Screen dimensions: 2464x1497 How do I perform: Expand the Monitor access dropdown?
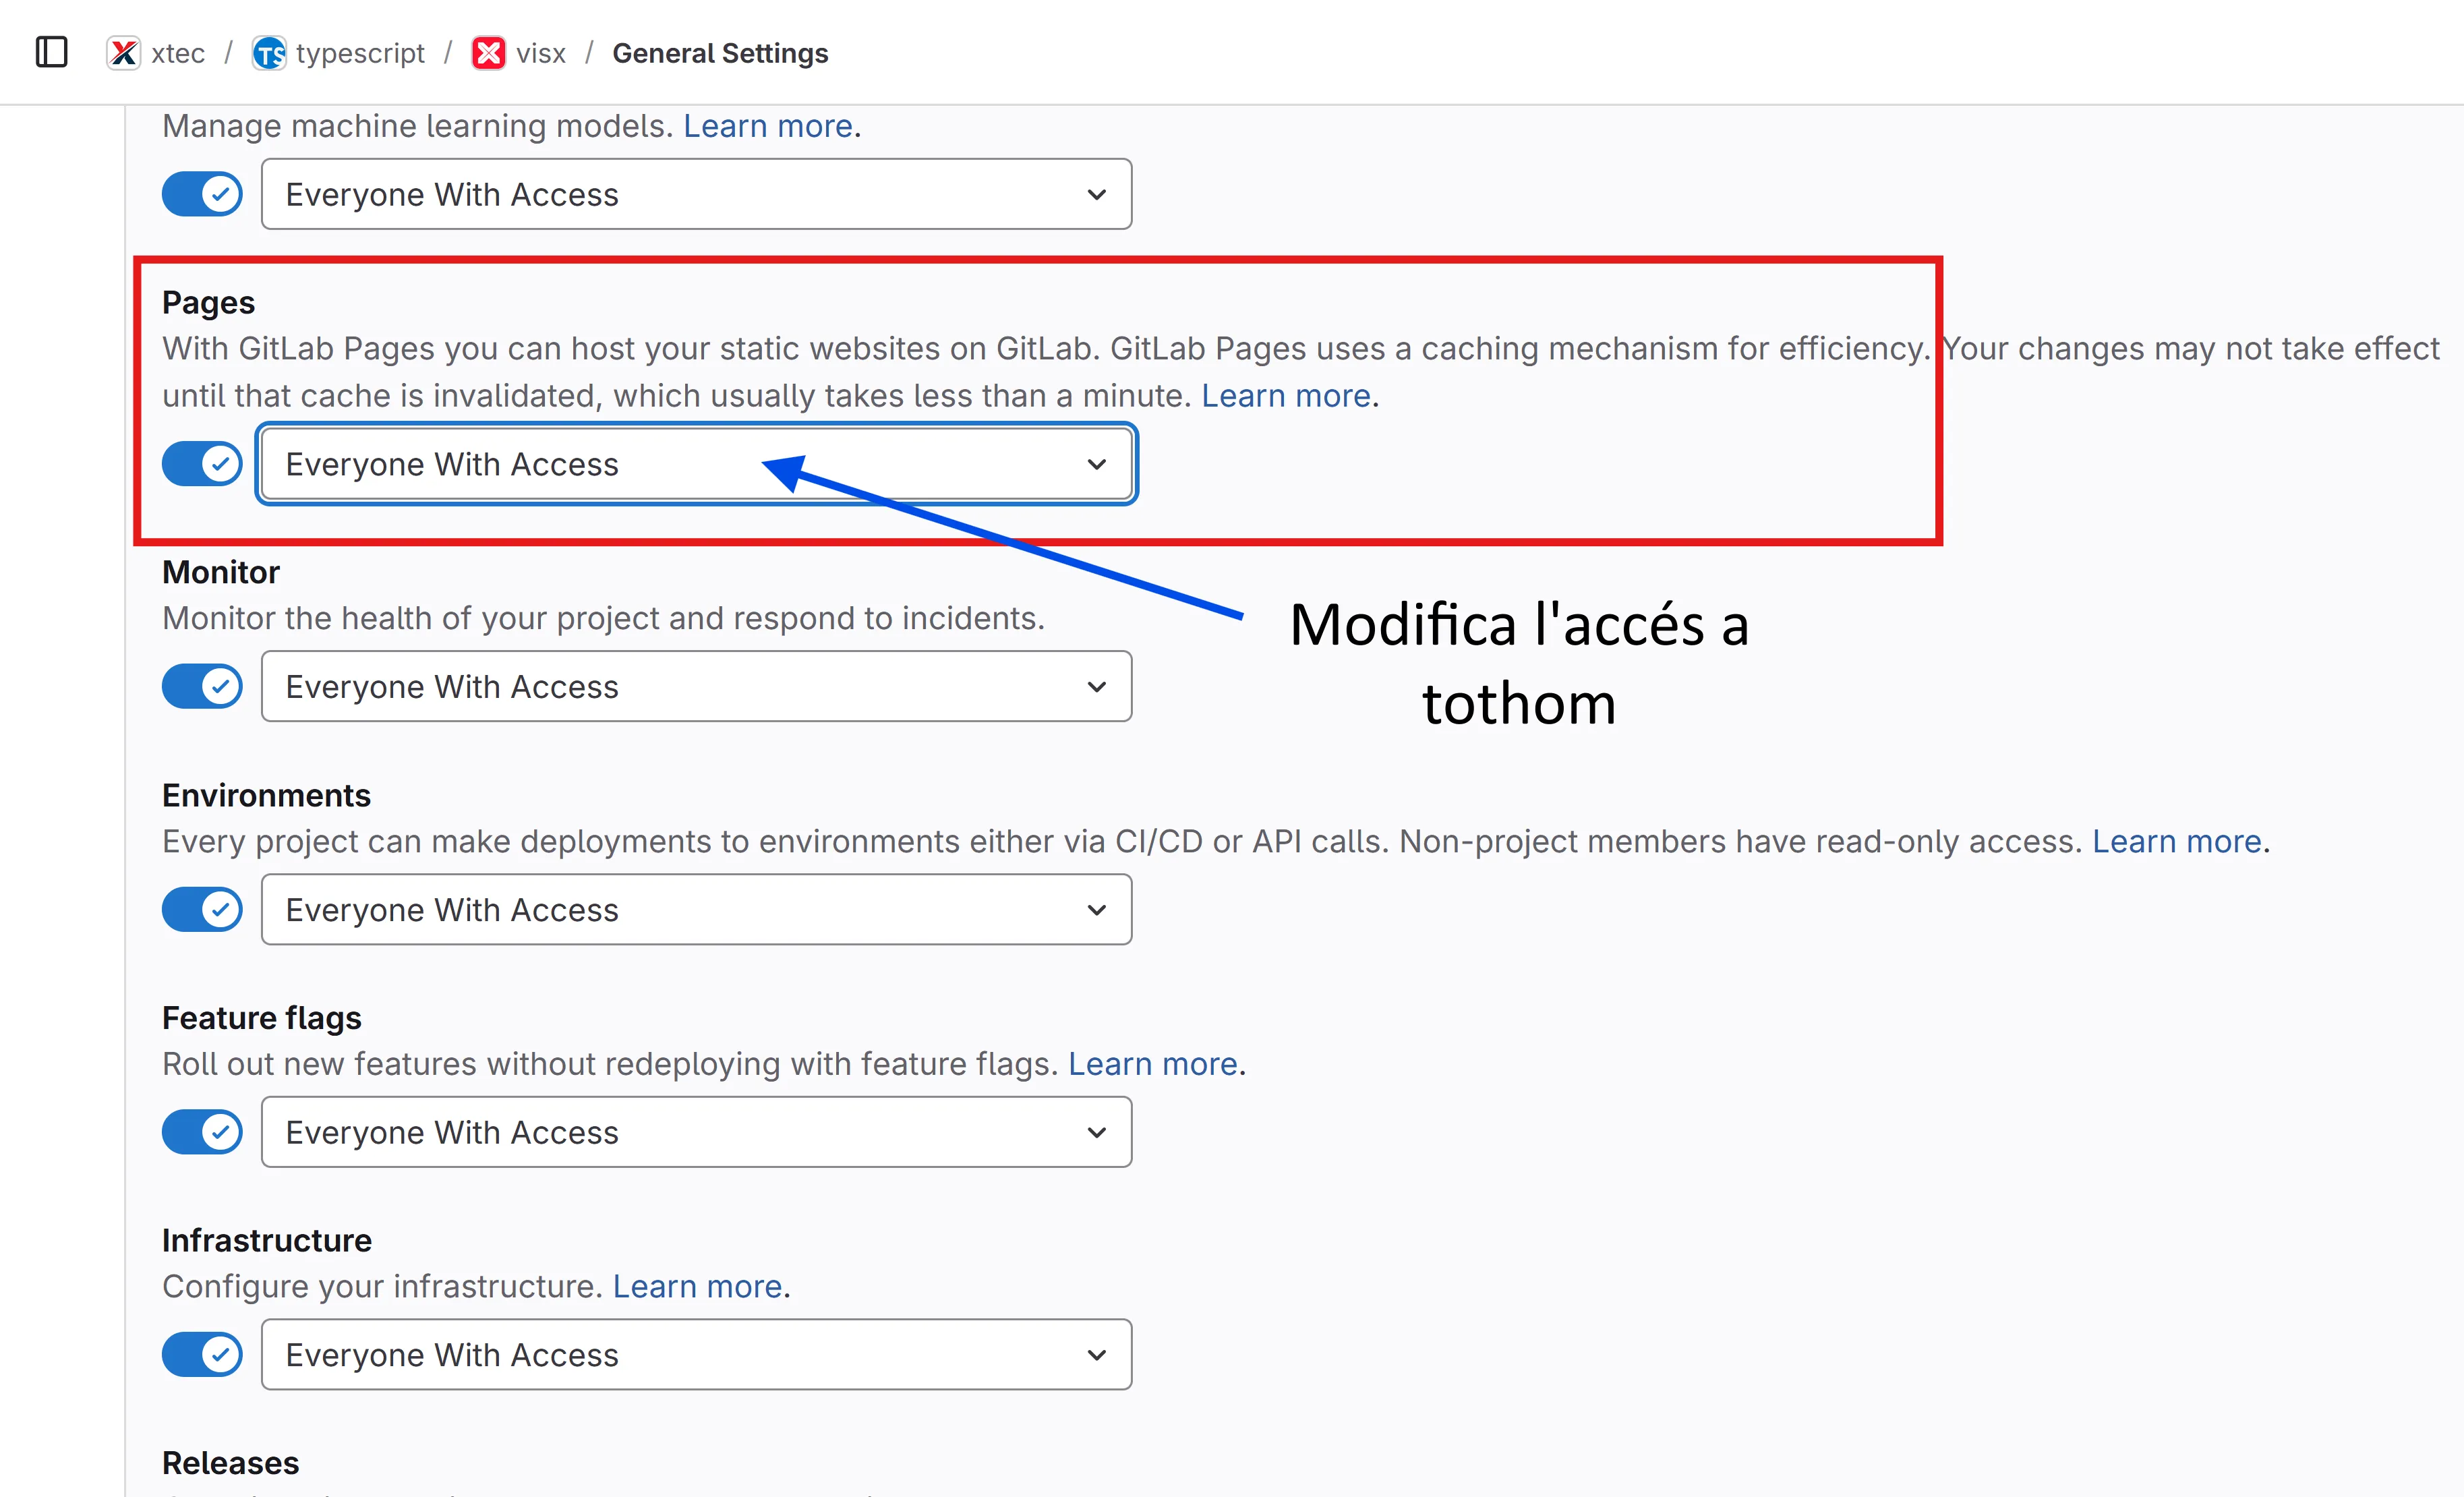coord(696,687)
